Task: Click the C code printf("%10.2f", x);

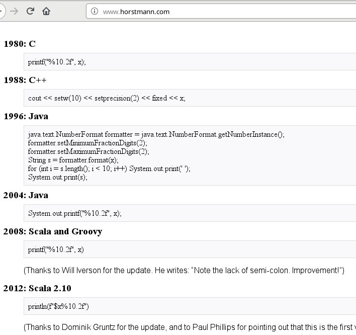Action: [x=57, y=62]
